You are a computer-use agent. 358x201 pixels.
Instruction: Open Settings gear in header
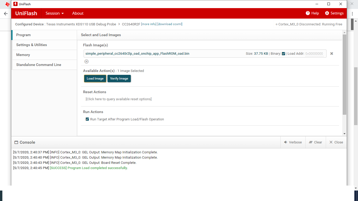click(327, 13)
